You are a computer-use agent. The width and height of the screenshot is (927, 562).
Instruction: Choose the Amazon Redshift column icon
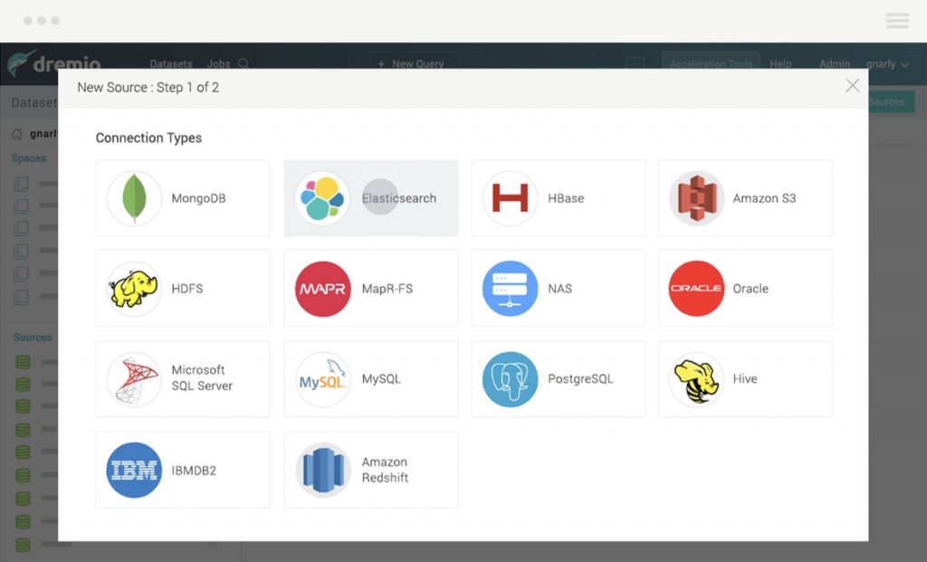(x=322, y=471)
